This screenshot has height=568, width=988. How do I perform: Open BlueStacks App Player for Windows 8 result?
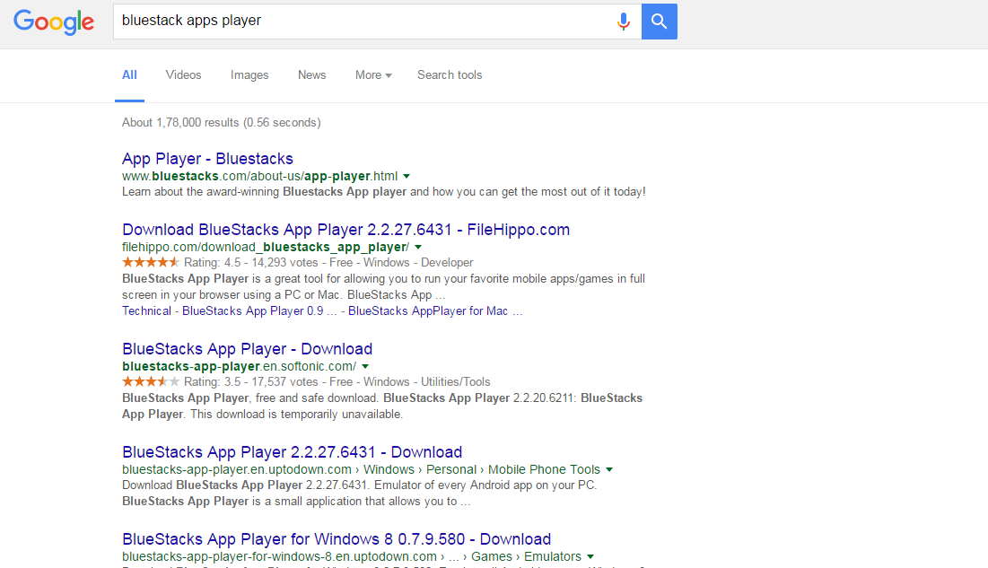(337, 539)
